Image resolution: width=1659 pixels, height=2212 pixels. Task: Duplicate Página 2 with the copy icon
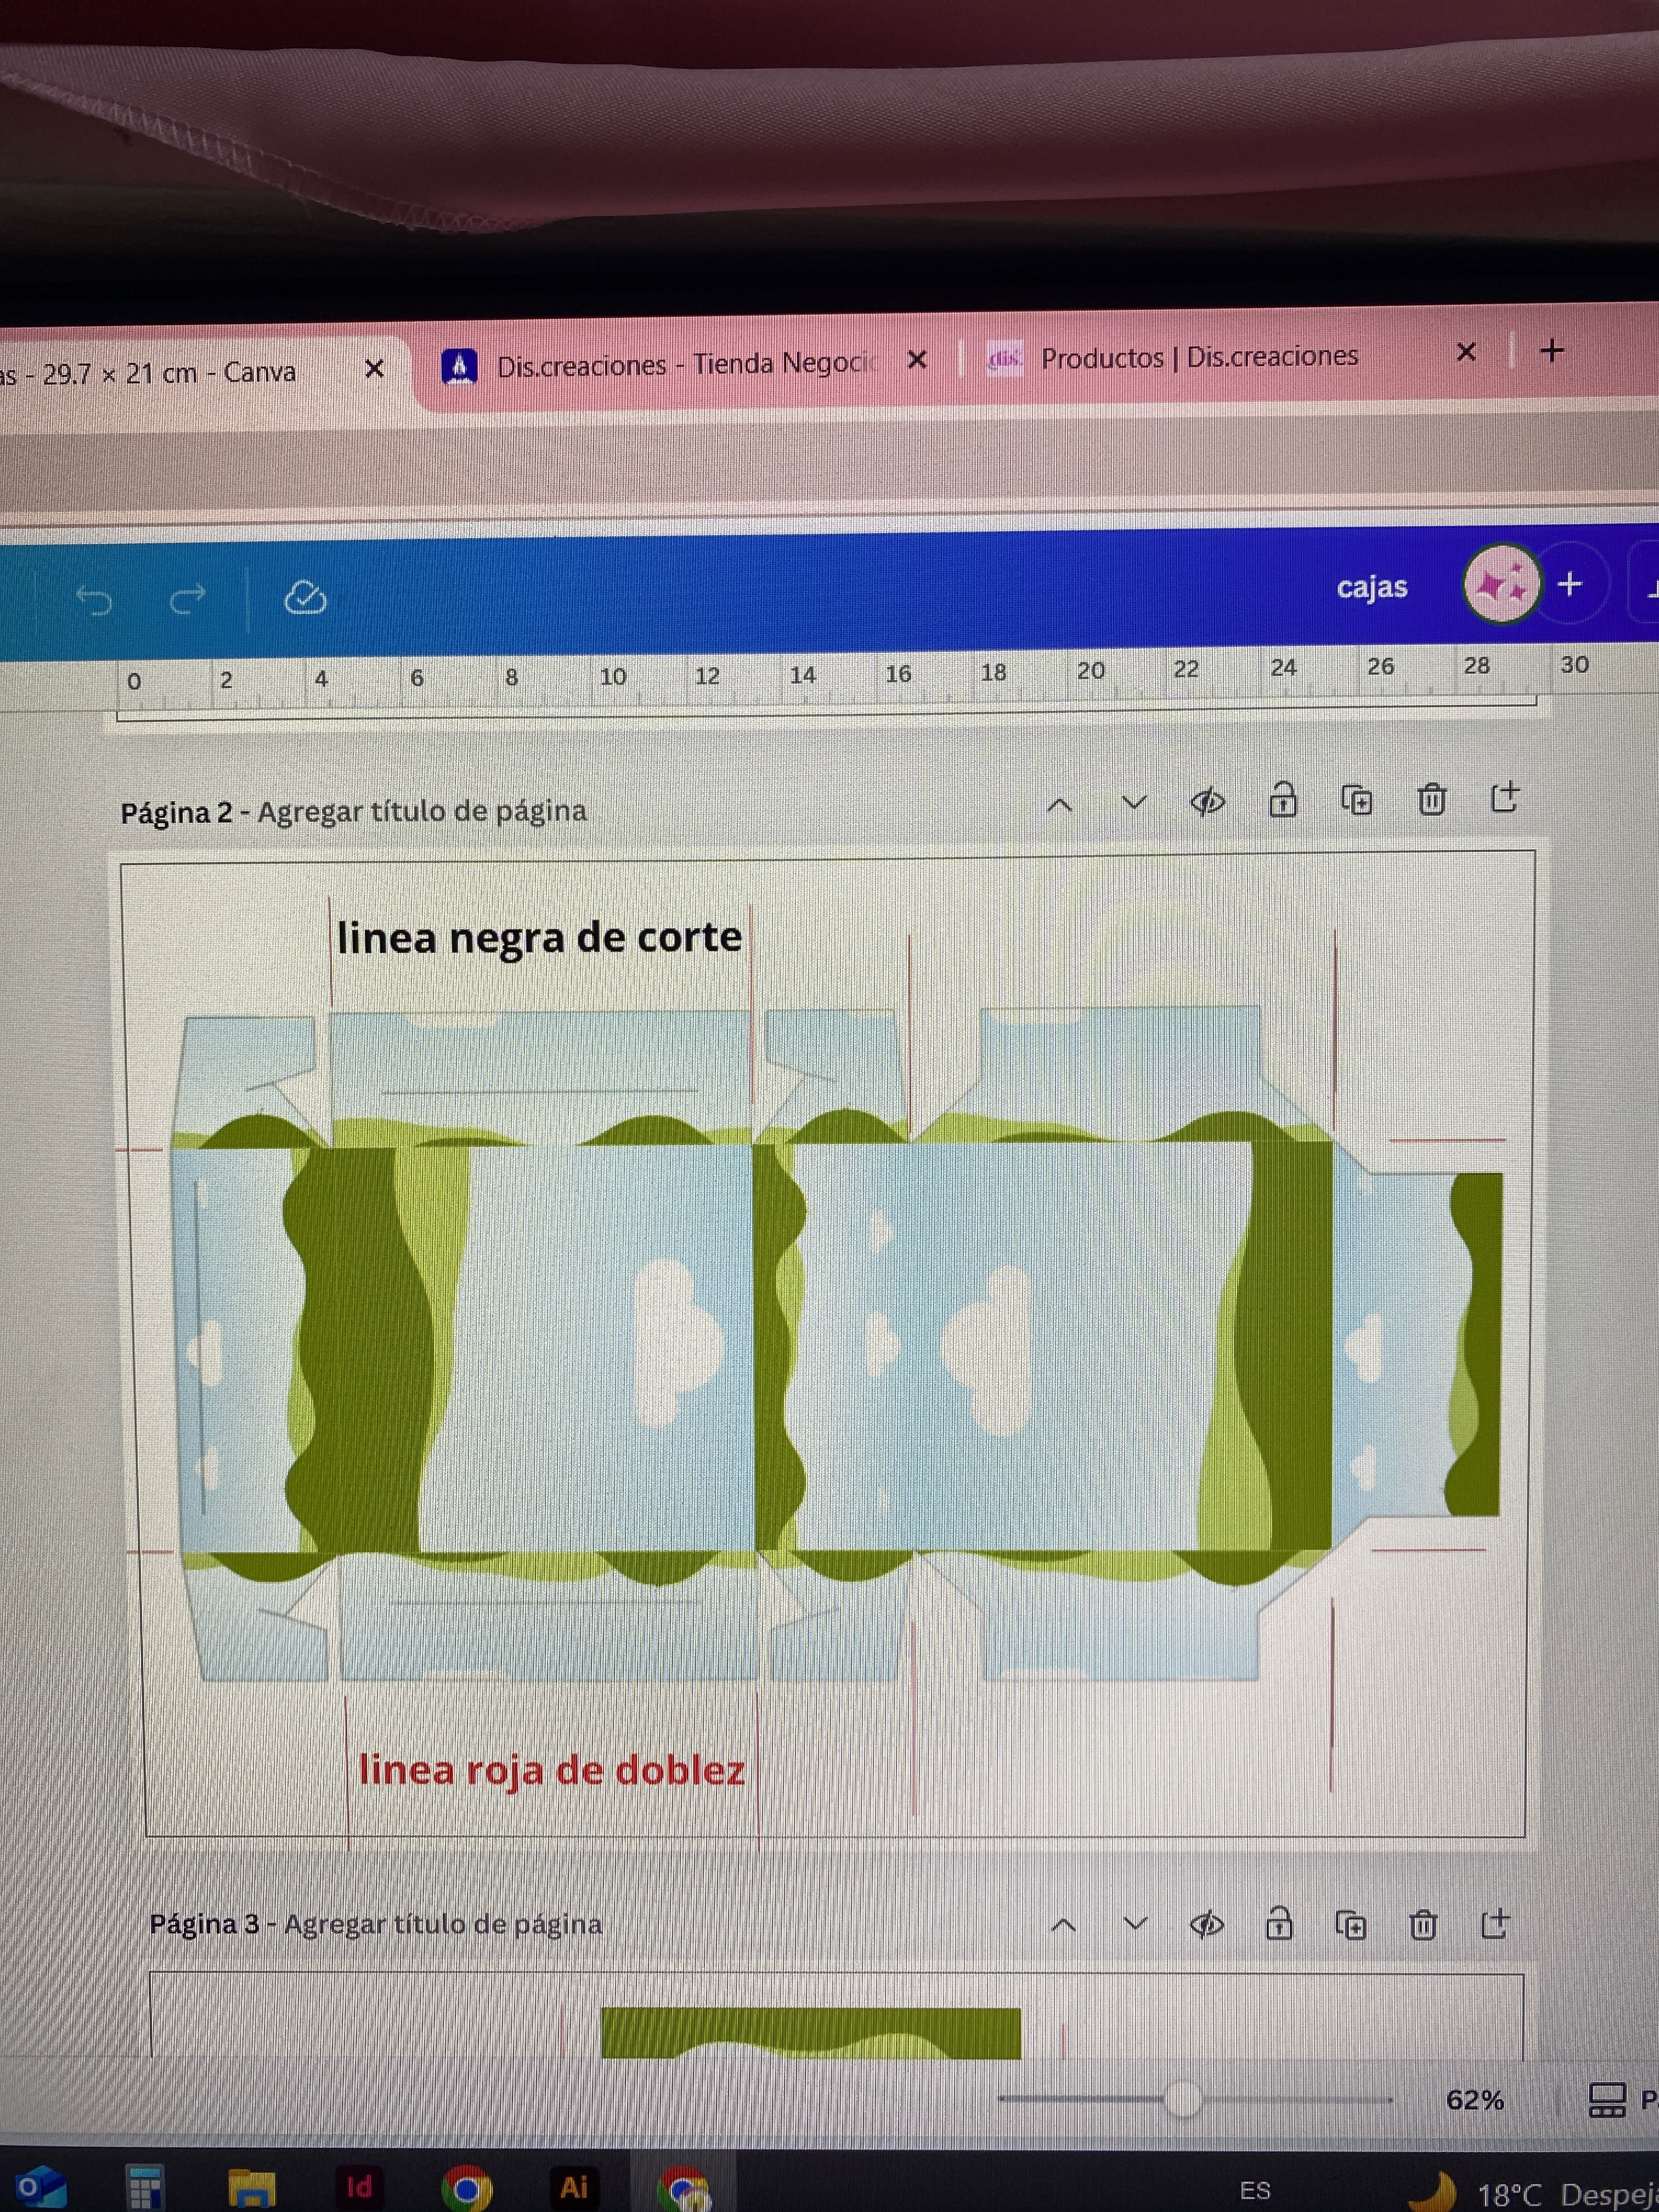tap(1356, 801)
